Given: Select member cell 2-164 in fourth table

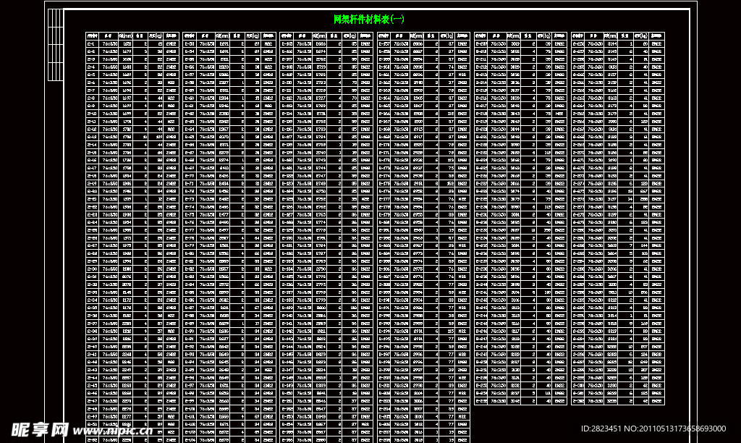Looking at the screenshot, I should coord(384,98).
